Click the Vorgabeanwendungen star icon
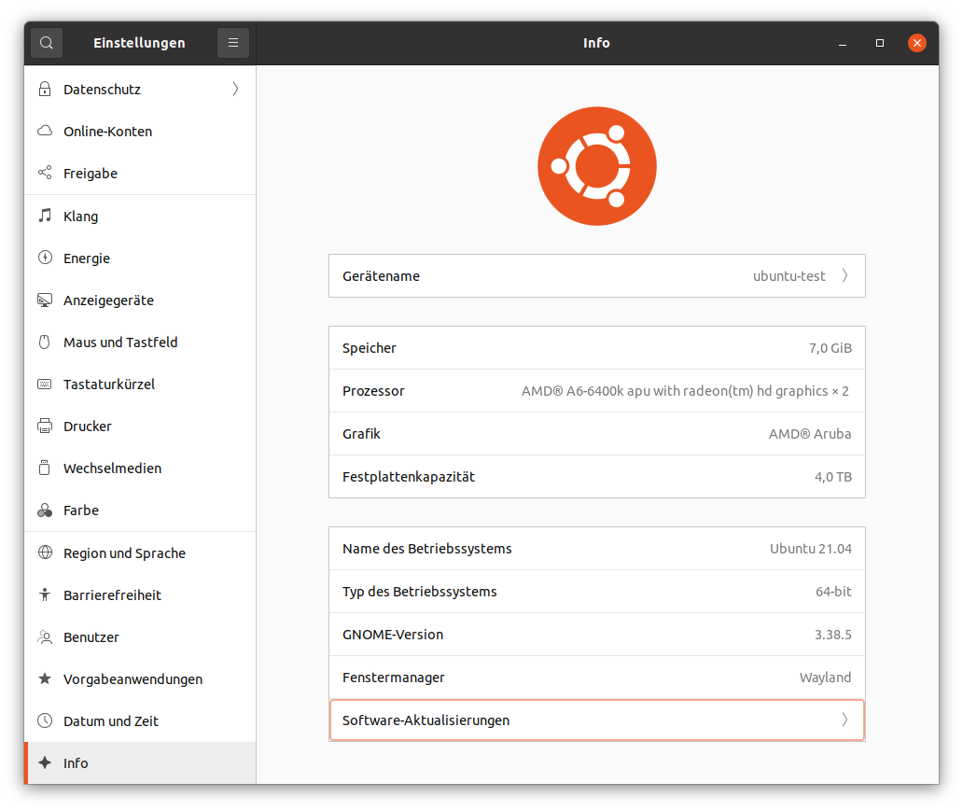 coord(45,678)
